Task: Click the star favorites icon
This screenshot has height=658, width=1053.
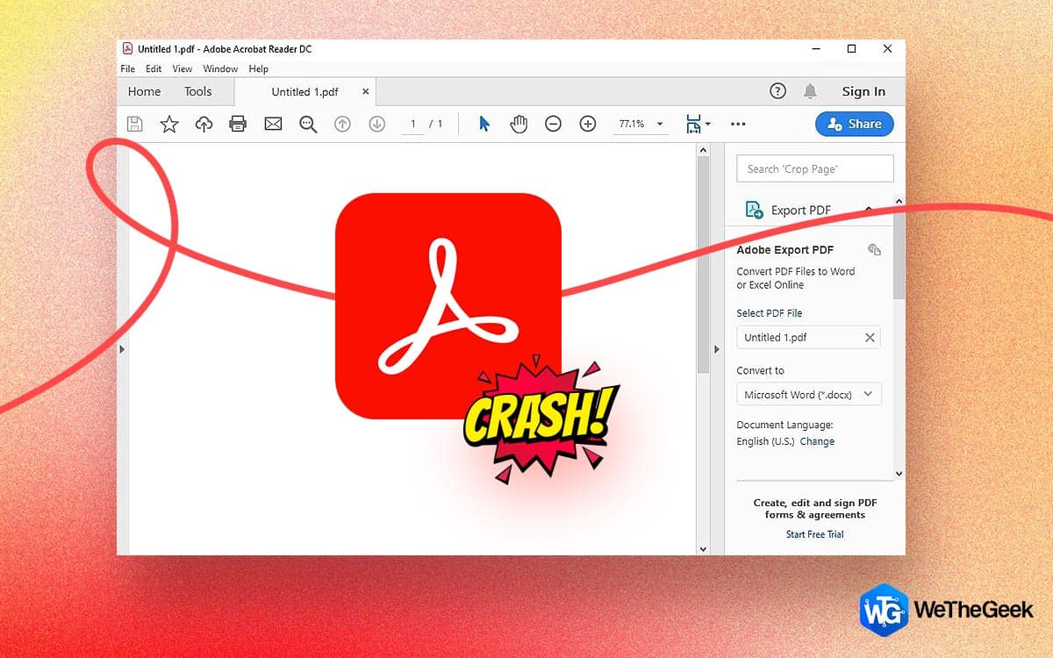Action: (x=168, y=124)
